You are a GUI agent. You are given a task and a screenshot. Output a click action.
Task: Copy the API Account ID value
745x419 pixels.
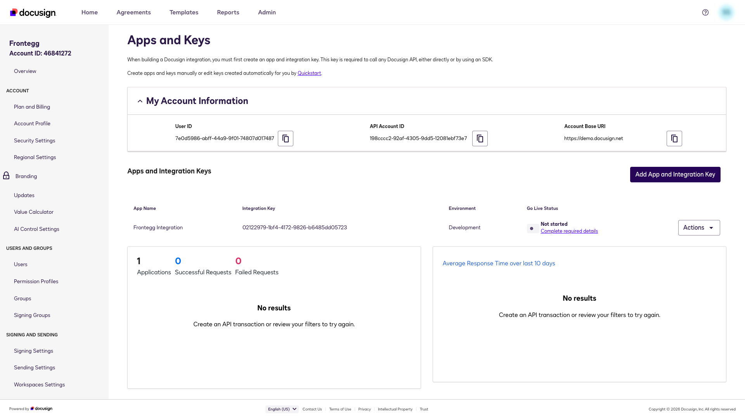[x=480, y=139]
